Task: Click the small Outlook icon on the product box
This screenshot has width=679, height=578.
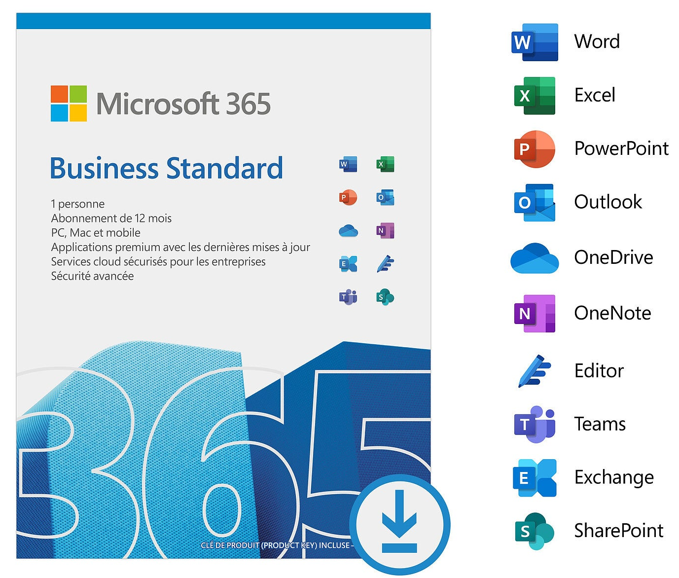Action: click(x=385, y=197)
